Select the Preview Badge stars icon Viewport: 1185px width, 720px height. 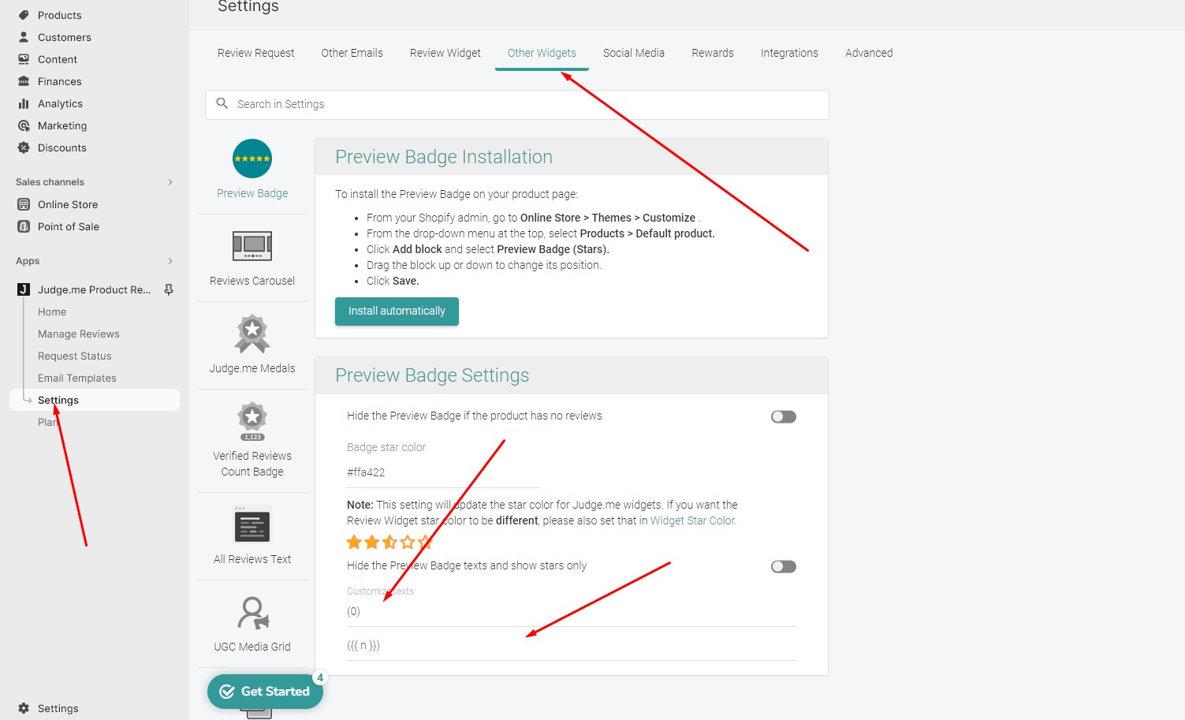252,159
